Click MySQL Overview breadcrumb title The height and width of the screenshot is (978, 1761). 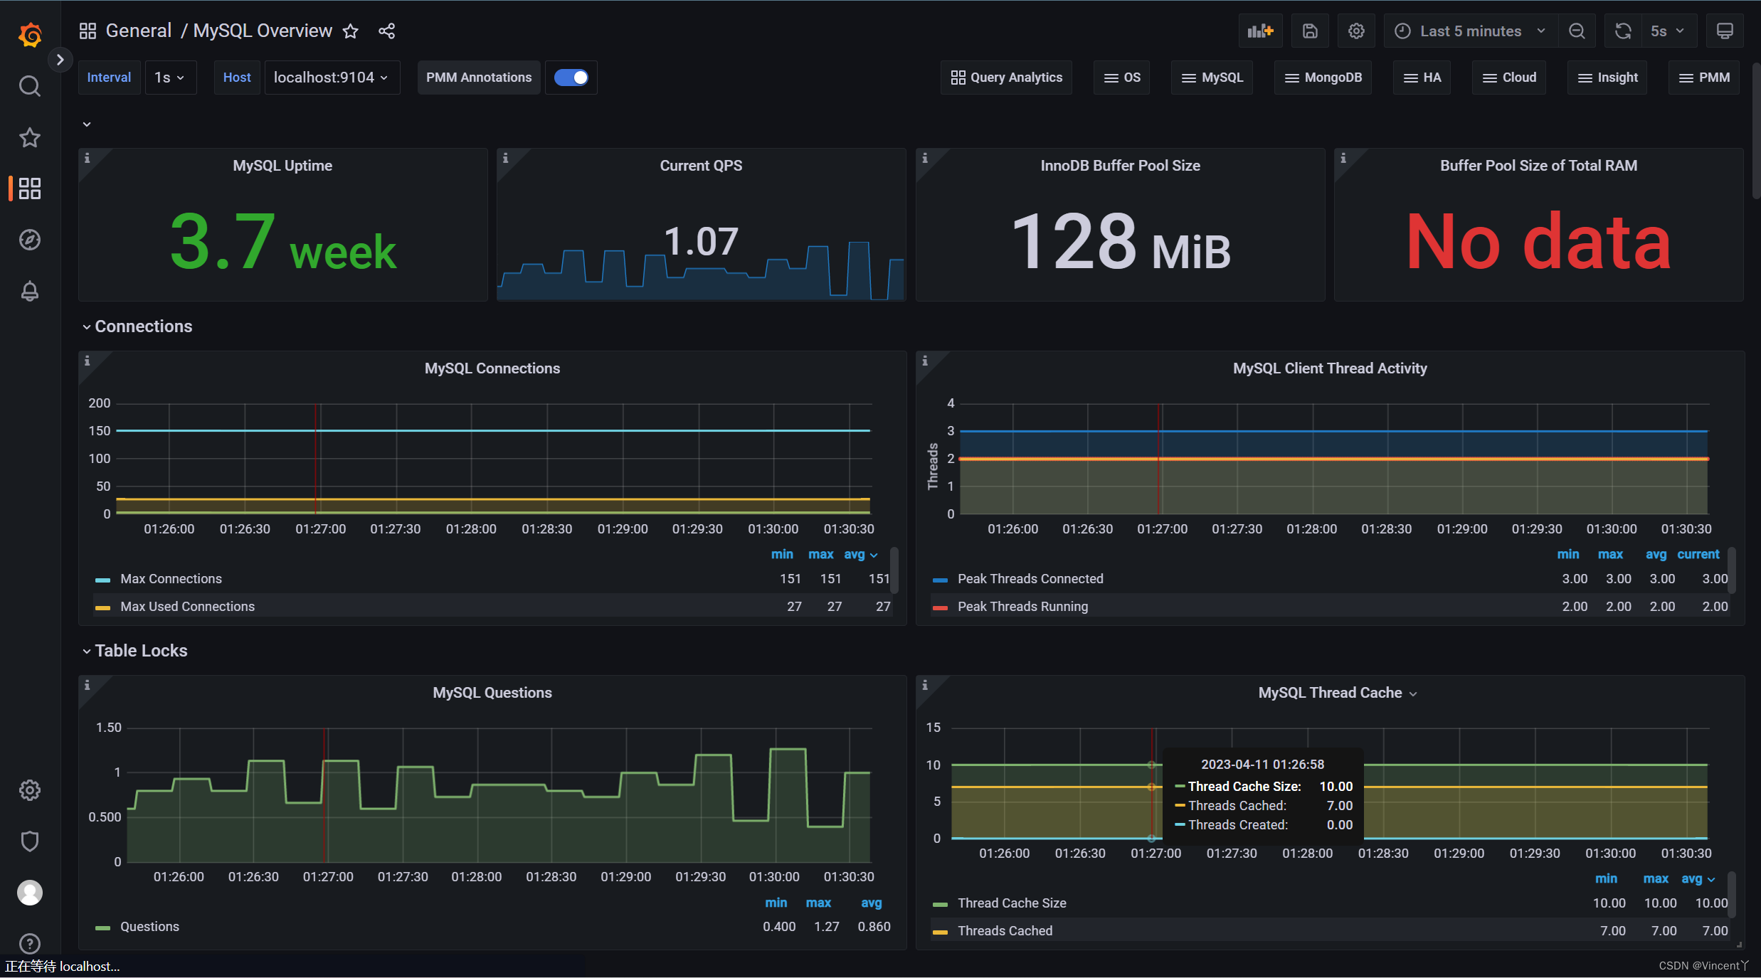263,31
